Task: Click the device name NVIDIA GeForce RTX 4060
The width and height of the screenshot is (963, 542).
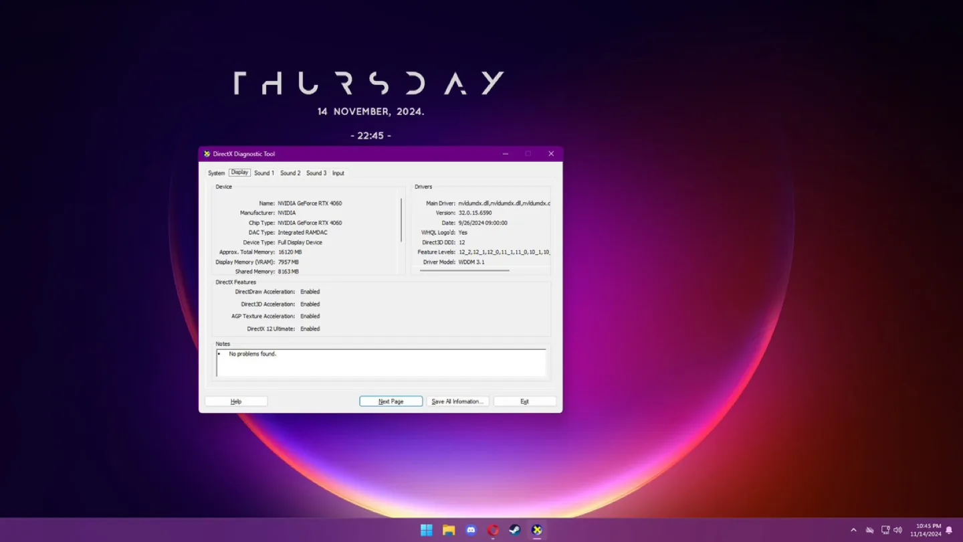Action: tap(310, 203)
